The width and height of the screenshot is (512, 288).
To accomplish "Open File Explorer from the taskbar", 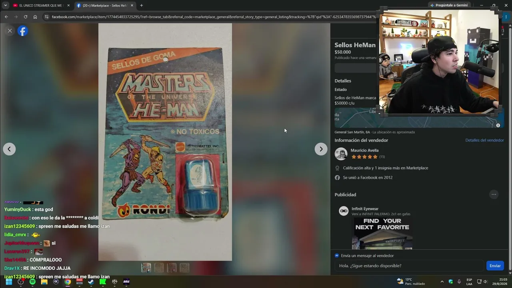I will coord(44,282).
